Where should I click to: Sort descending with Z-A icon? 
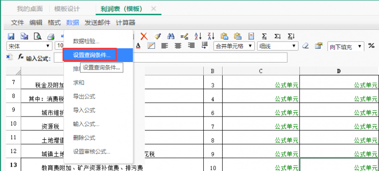(x=211, y=36)
